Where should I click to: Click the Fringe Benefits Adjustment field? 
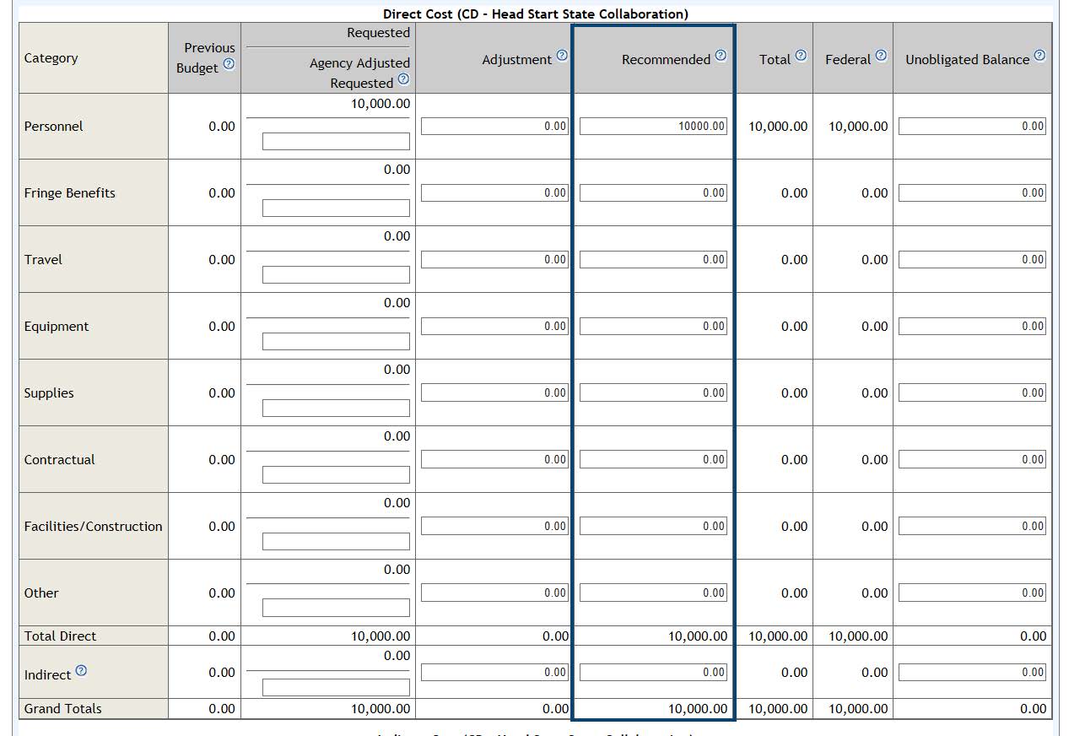[494, 193]
